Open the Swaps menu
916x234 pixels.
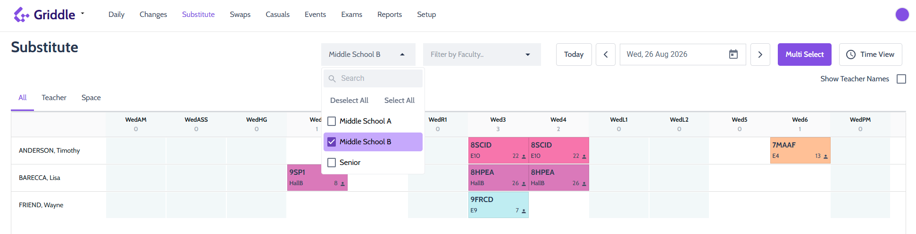240,15
